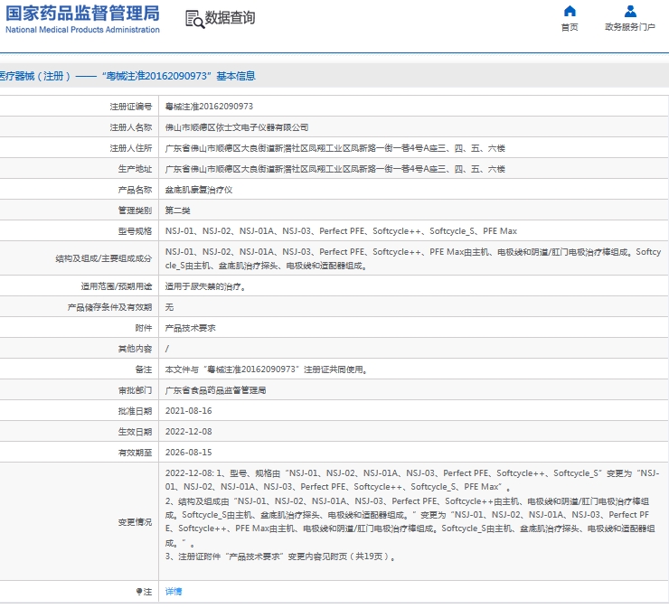
Task: Open the 政务服务门户 text link
Action: [x=630, y=27]
